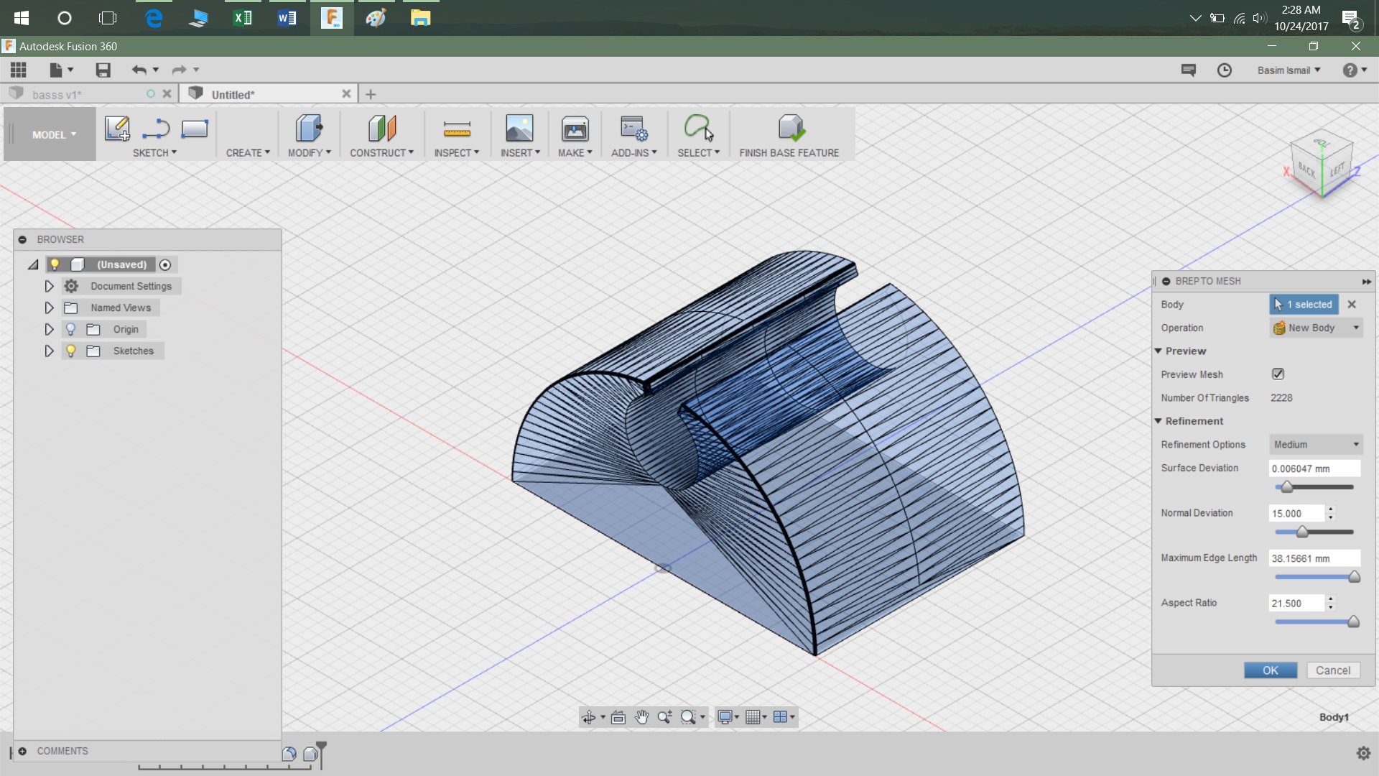
Task: Click Cancel in BRep to Mesh dialog
Action: click(1333, 670)
